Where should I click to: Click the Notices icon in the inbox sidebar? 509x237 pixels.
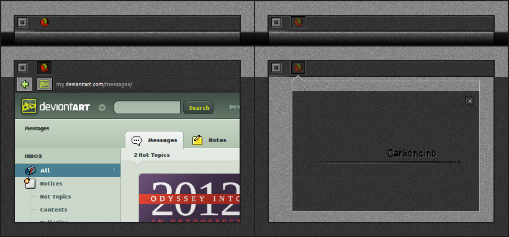30,183
